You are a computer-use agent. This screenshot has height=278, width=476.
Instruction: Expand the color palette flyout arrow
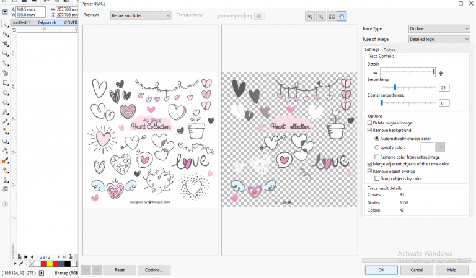[15, 264]
